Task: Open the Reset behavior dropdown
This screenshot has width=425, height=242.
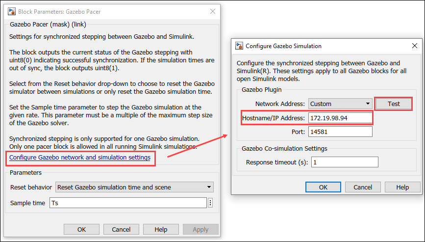Action: pyautogui.click(x=134, y=187)
